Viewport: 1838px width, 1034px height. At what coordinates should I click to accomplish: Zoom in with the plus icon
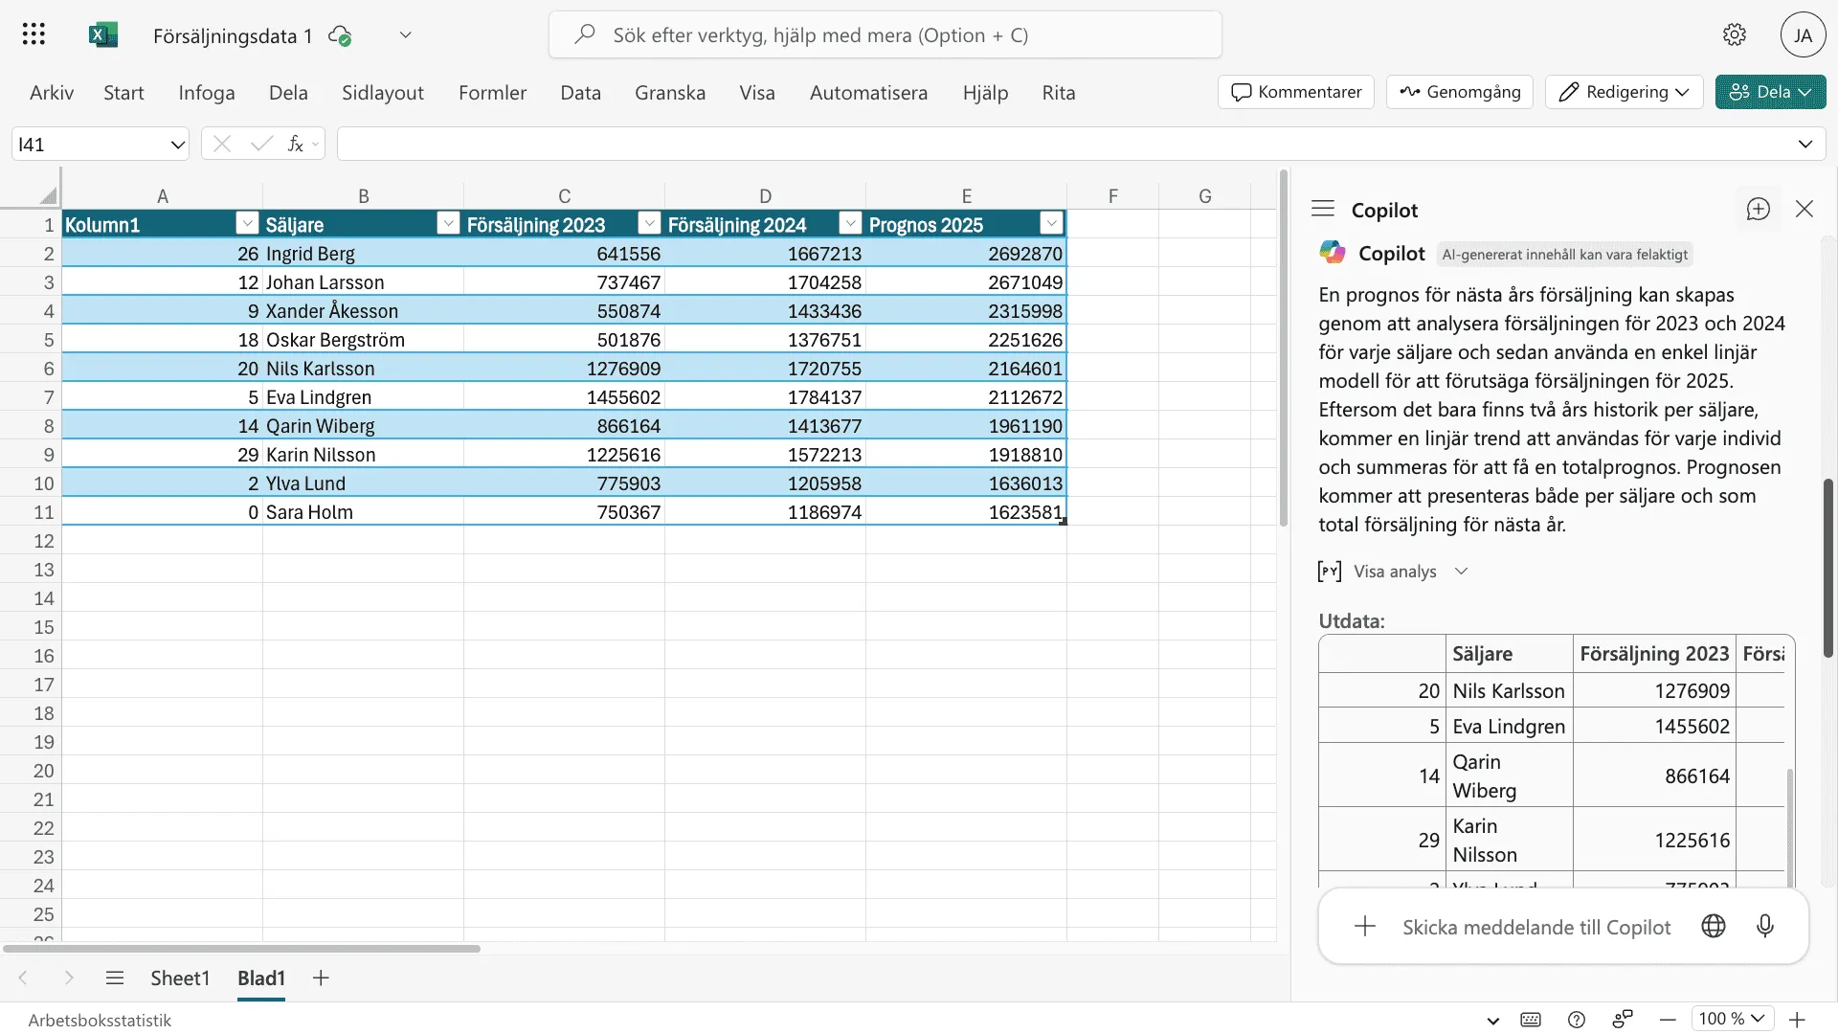(x=1798, y=1020)
